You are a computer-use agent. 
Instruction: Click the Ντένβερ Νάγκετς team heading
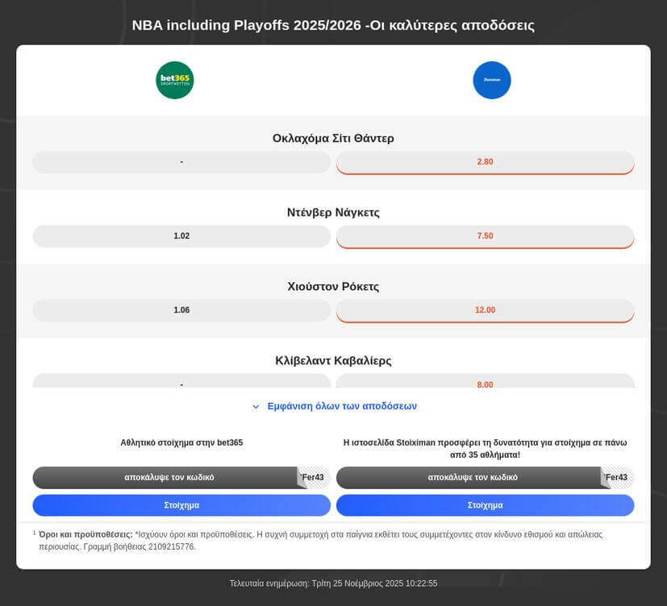(x=333, y=213)
